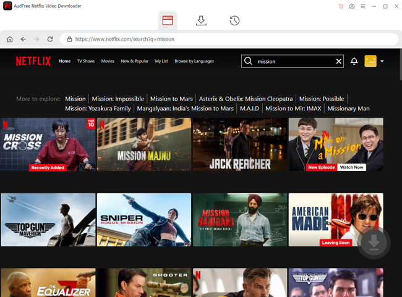Image resolution: width=402 pixels, height=297 pixels.
Task: Explore 'Mission: Impossible' suggestion link
Action: tap(118, 99)
